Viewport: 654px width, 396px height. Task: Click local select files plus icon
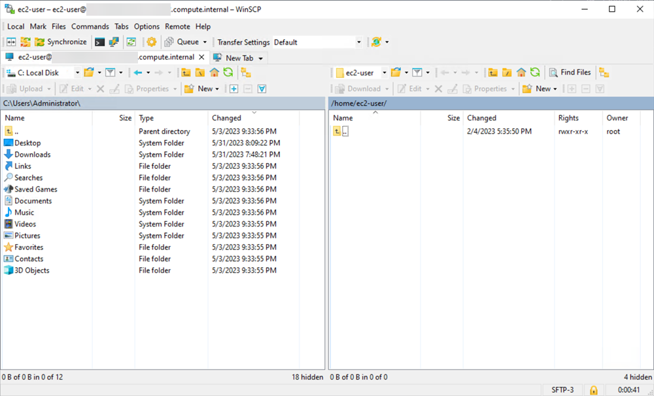[x=233, y=88]
